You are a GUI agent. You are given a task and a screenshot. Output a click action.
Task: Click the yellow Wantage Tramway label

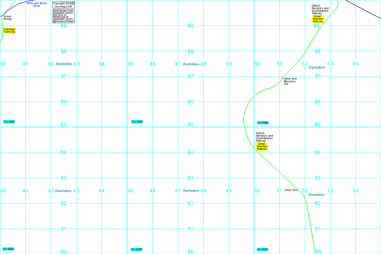(x=9, y=31)
